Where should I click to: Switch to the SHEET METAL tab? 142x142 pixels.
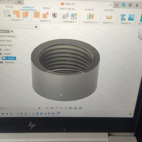[x=67, y=9]
